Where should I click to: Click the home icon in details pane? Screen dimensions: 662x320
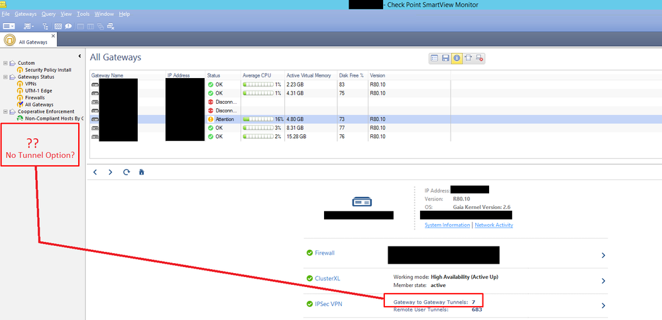click(x=141, y=172)
